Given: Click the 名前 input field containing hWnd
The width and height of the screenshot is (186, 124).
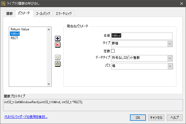Looking at the screenshot, I should click(x=142, y=36).
